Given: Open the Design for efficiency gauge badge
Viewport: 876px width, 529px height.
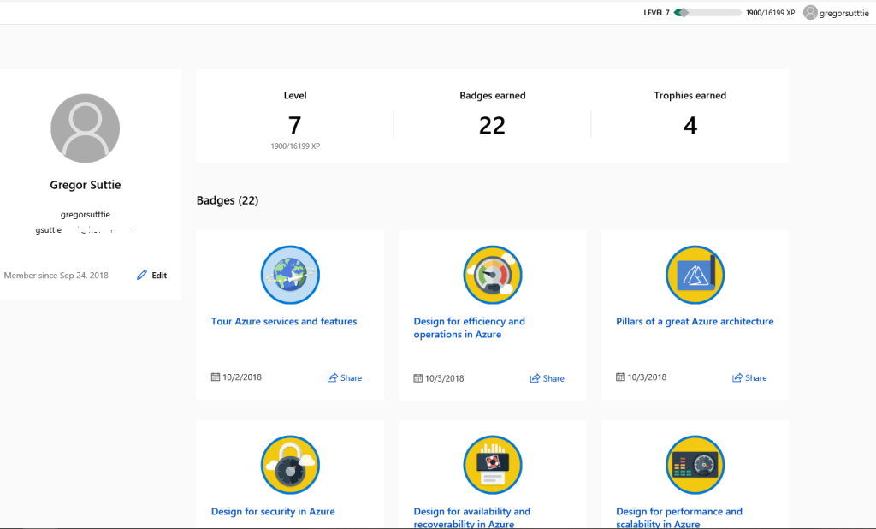Looking at the screenshot, I should 492,275.
